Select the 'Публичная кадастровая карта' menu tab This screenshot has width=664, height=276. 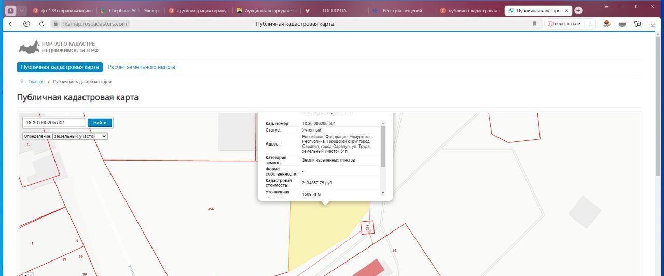60,67
